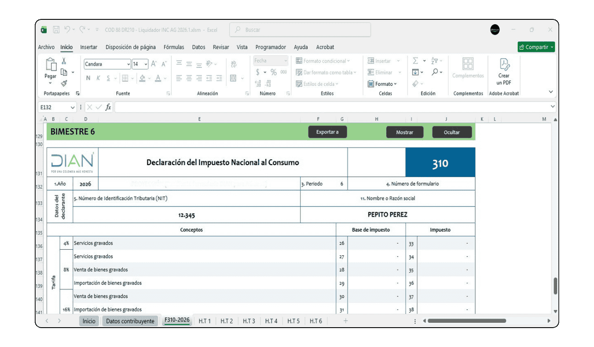Image resolution: width=594 pixels, height=347 pixels.
Task: Click the Center Align text icon
Action: point(188,78)
